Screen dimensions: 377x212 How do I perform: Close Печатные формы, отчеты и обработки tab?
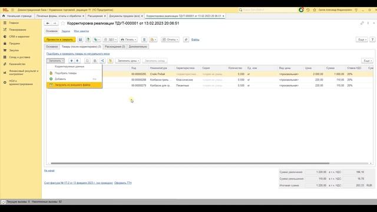(84, 16)
